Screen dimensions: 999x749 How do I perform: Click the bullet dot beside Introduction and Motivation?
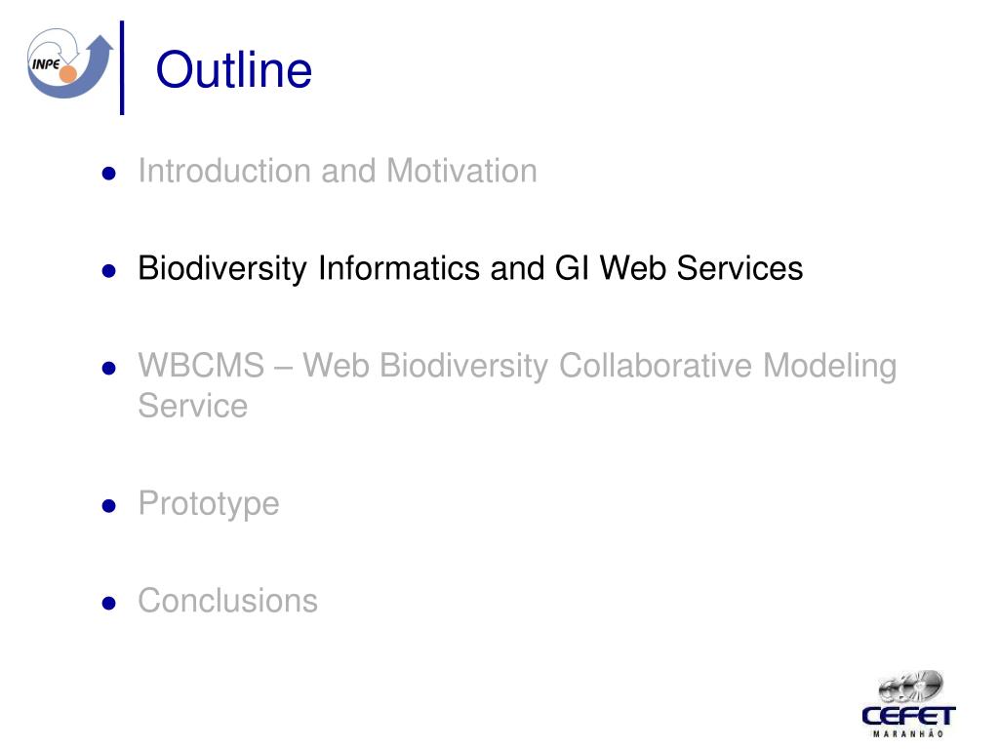110,174
